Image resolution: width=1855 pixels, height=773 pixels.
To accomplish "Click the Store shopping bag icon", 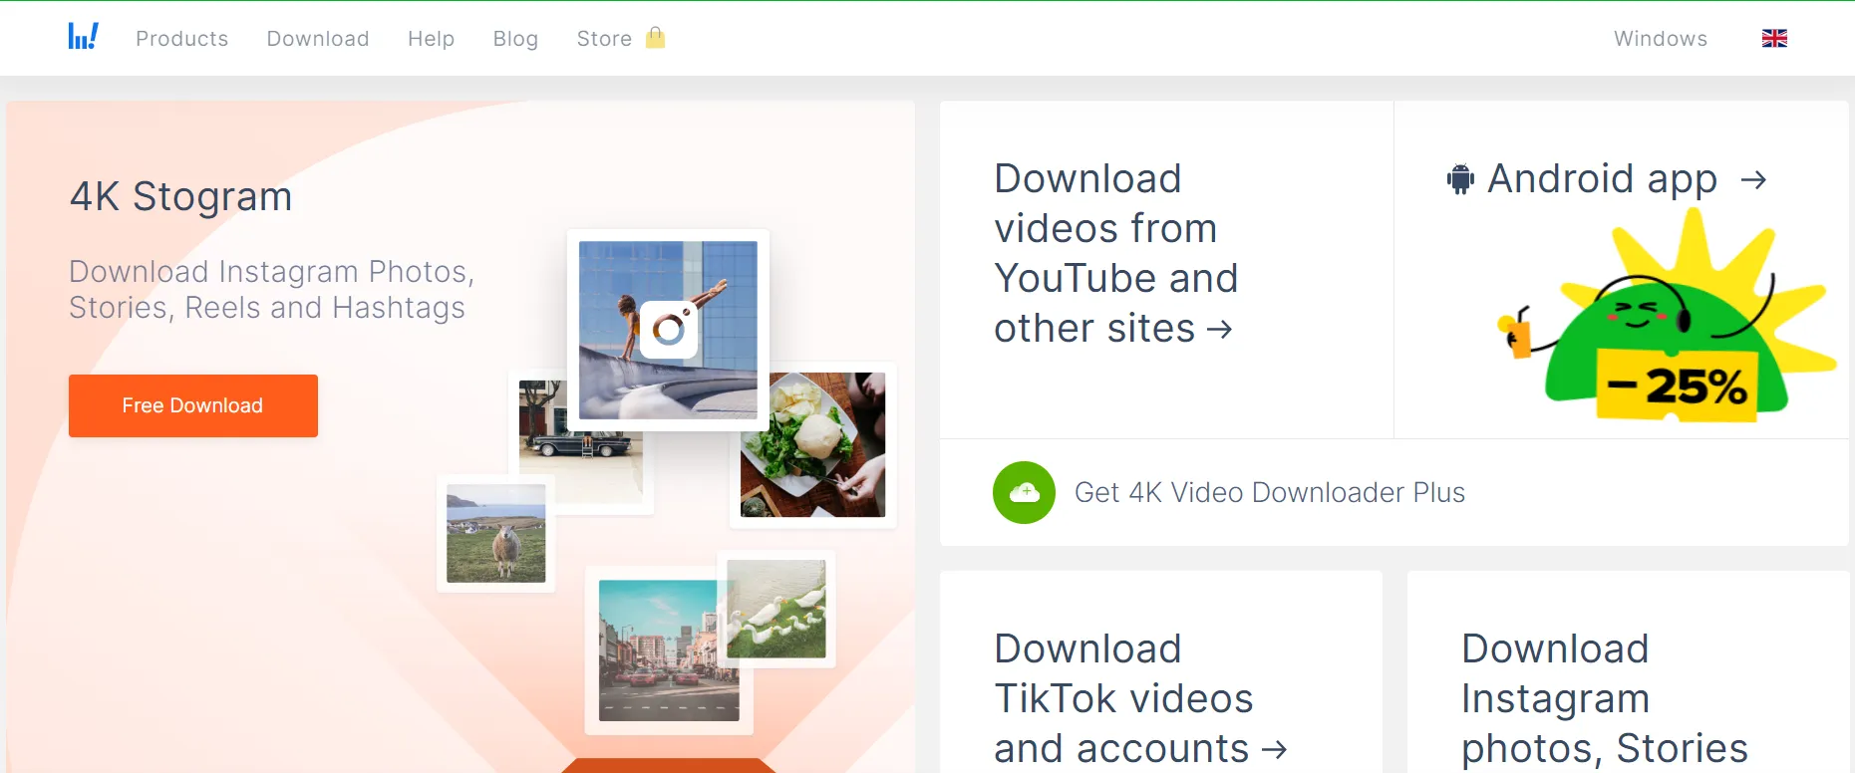I will pyautogui.click(x=655, y=37).
